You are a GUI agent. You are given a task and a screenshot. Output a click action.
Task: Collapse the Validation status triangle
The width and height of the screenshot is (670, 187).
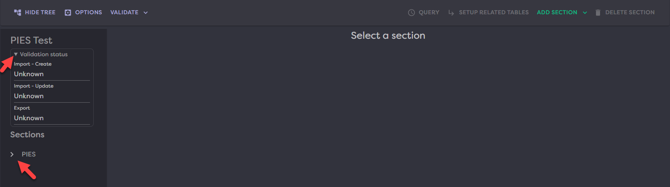16,54
